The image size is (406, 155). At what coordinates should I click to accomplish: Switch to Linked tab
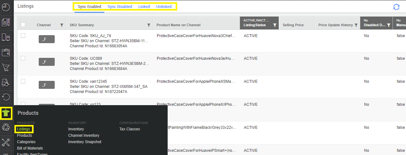pos(144,6)
